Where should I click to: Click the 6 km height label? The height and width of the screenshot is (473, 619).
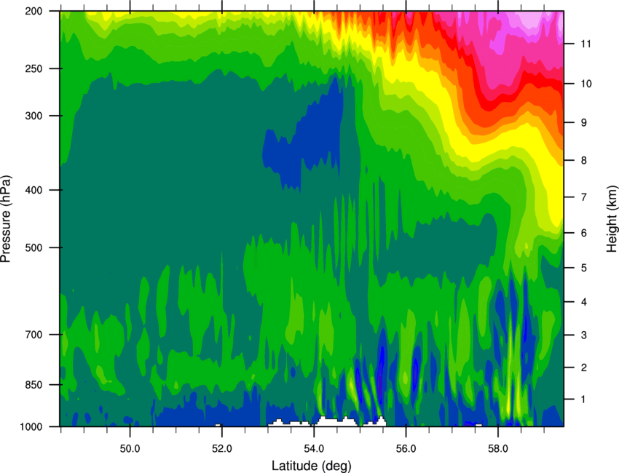pos(584,233)
